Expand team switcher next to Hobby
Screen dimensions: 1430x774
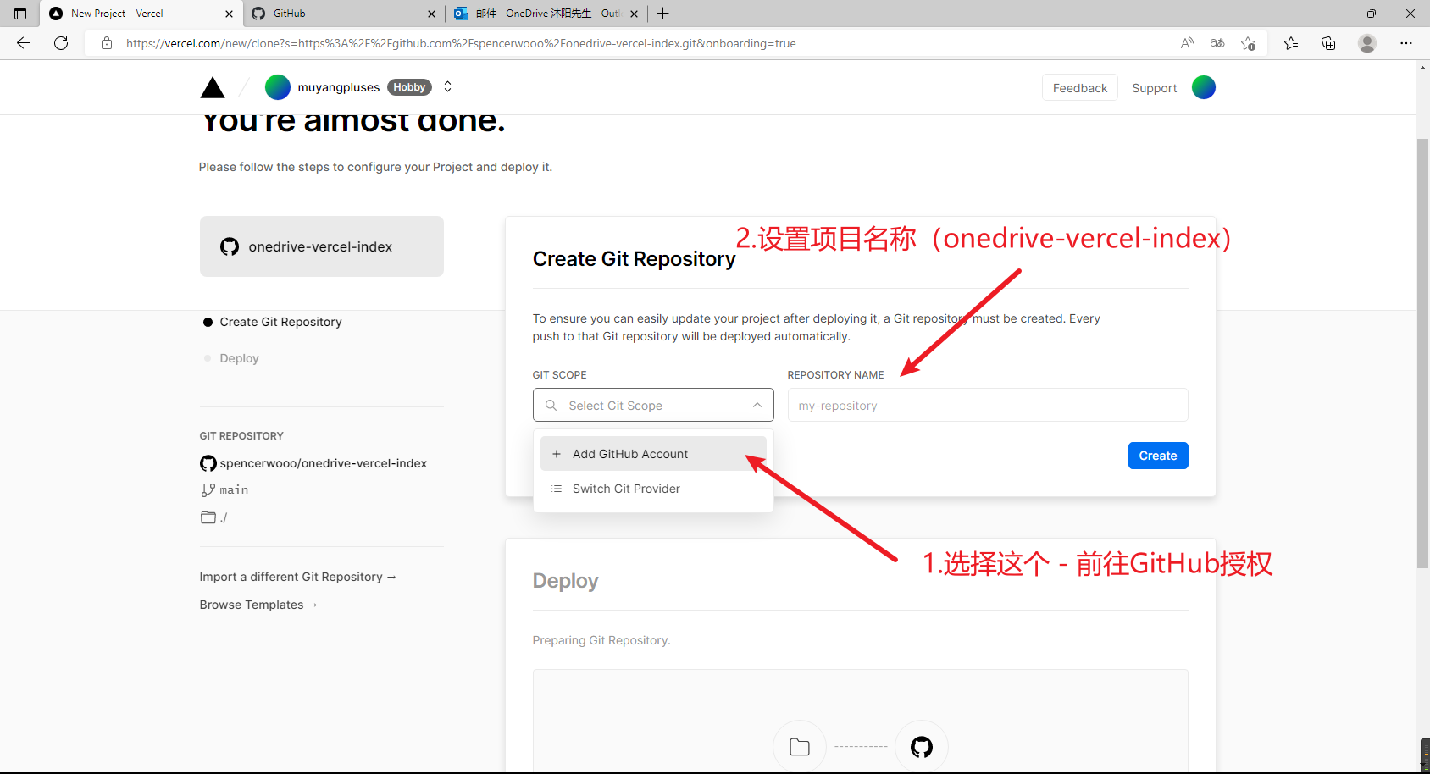(x=448, y=87)
